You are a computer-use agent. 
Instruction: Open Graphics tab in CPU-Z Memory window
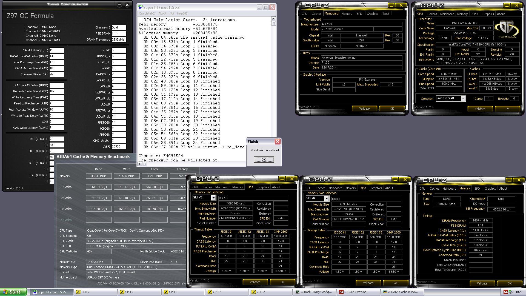(490, 189)
